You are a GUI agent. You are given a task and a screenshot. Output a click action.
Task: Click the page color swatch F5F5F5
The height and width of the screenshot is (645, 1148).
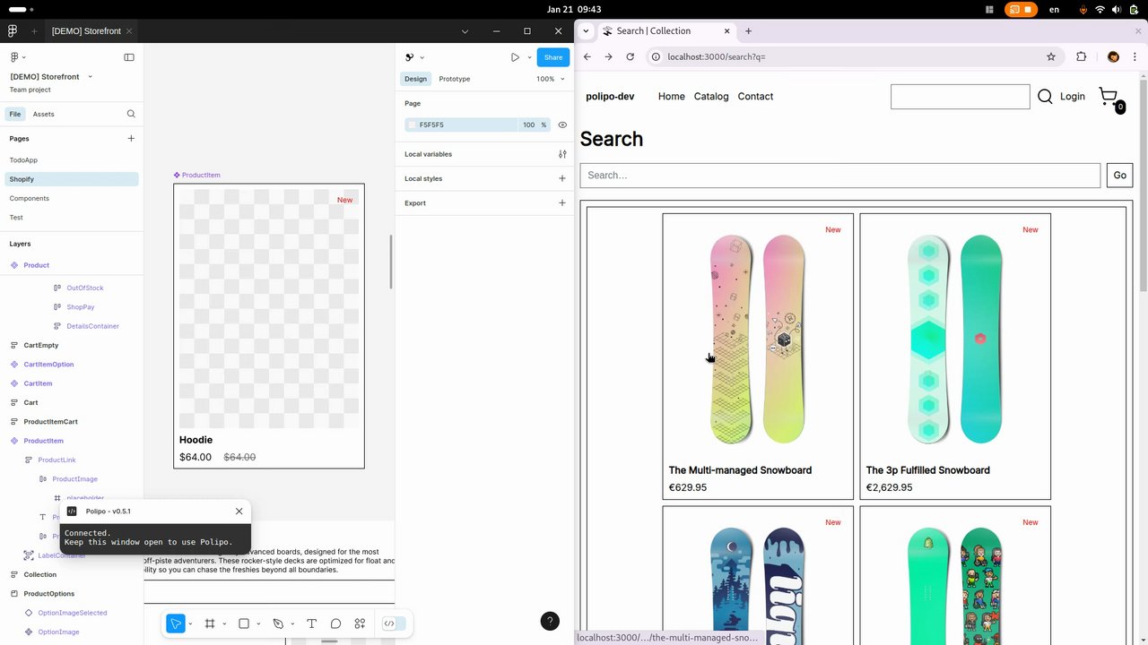tap(413, 125)
